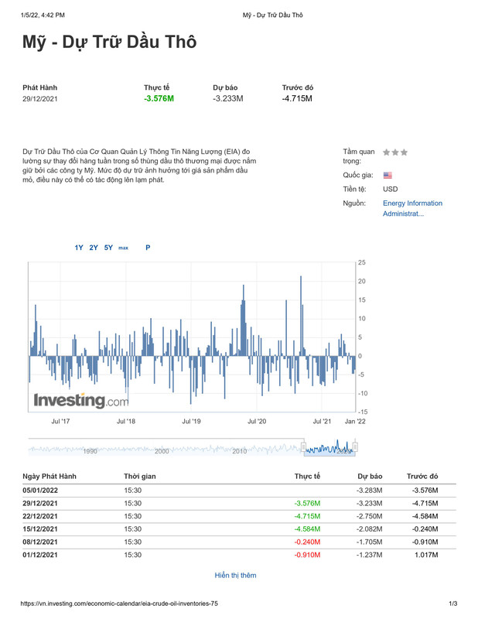Select the 29/12/2021 table row date

point(40,504)
